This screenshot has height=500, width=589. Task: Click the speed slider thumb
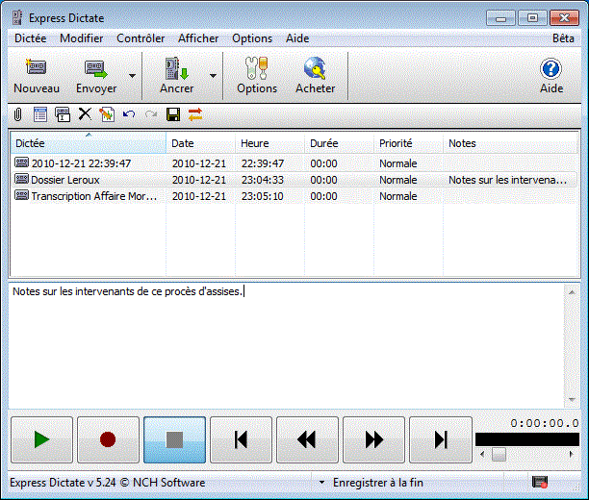click(499, 455)
